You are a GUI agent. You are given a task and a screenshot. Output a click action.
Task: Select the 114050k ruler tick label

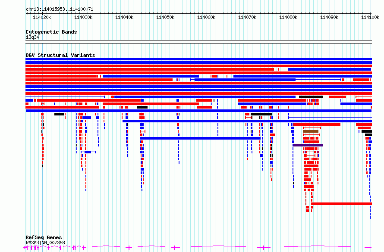165,17
